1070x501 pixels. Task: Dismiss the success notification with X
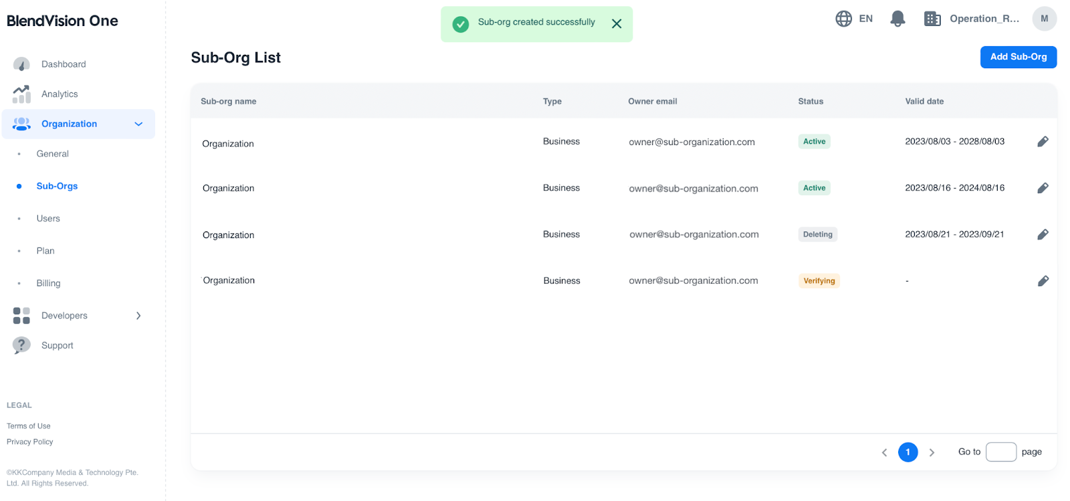[x=617, y=23]
